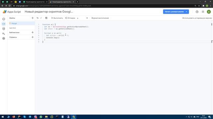Switch to the first Новый редактор browser tab
Image resolution: width=213 pixels, height=119 pixels.
coord(35,2)
